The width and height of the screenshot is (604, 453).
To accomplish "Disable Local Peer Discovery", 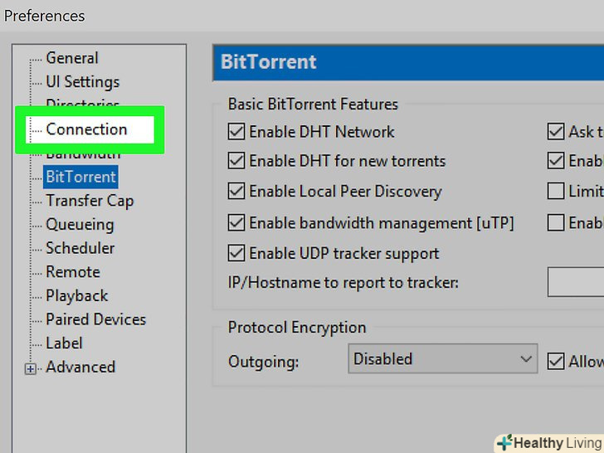I will click(236, 192).
